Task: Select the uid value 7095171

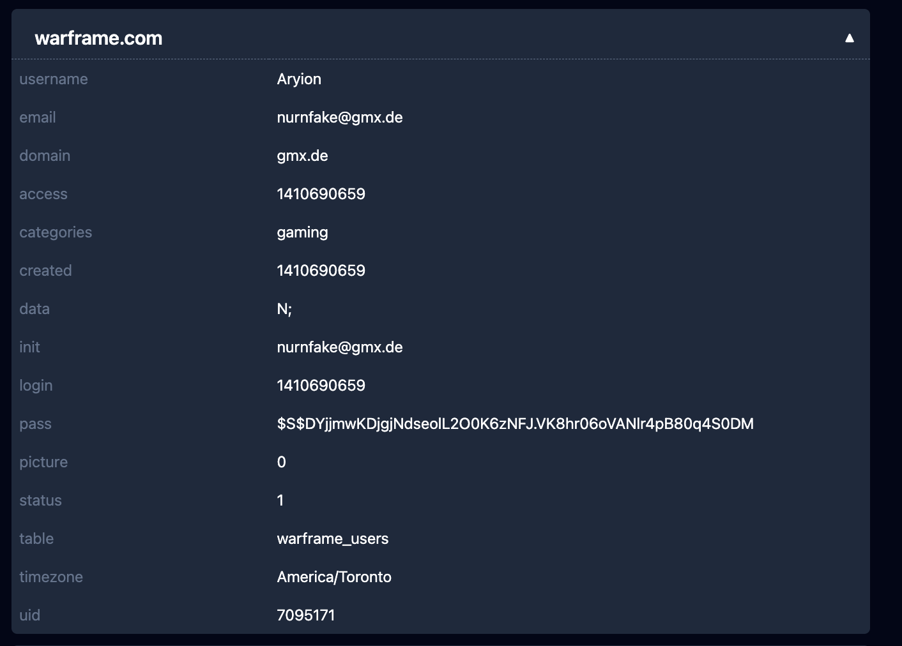Action: pyautogui.click(x=306, y=615)
